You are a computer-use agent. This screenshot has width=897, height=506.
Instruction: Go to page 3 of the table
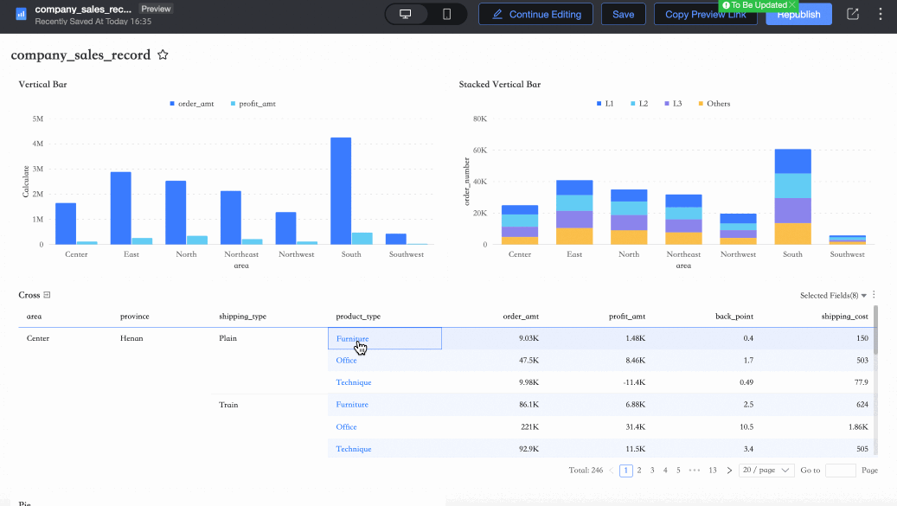tap(652, 471)
